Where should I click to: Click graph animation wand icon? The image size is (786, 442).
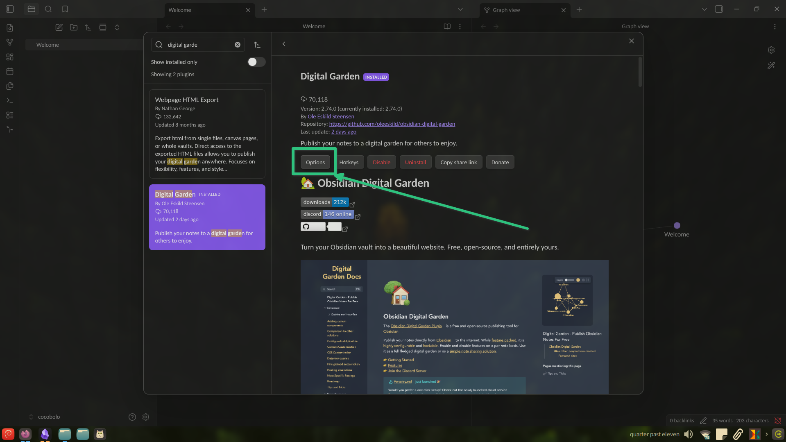771,66
